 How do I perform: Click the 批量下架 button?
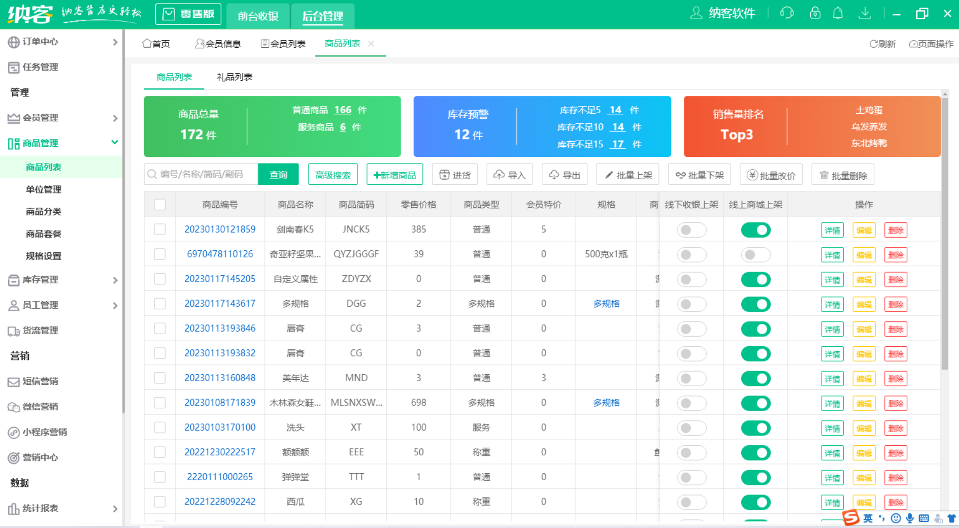point(700,175)
